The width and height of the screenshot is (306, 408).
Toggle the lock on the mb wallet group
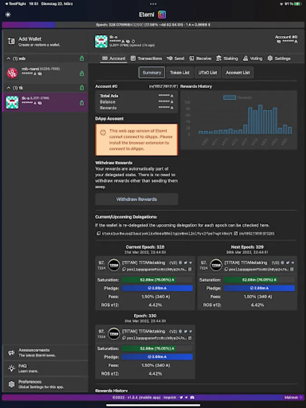coord(82,58)
